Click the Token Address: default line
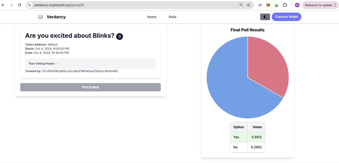The width and height of the screenshot is (339, 163). [41, 44]
